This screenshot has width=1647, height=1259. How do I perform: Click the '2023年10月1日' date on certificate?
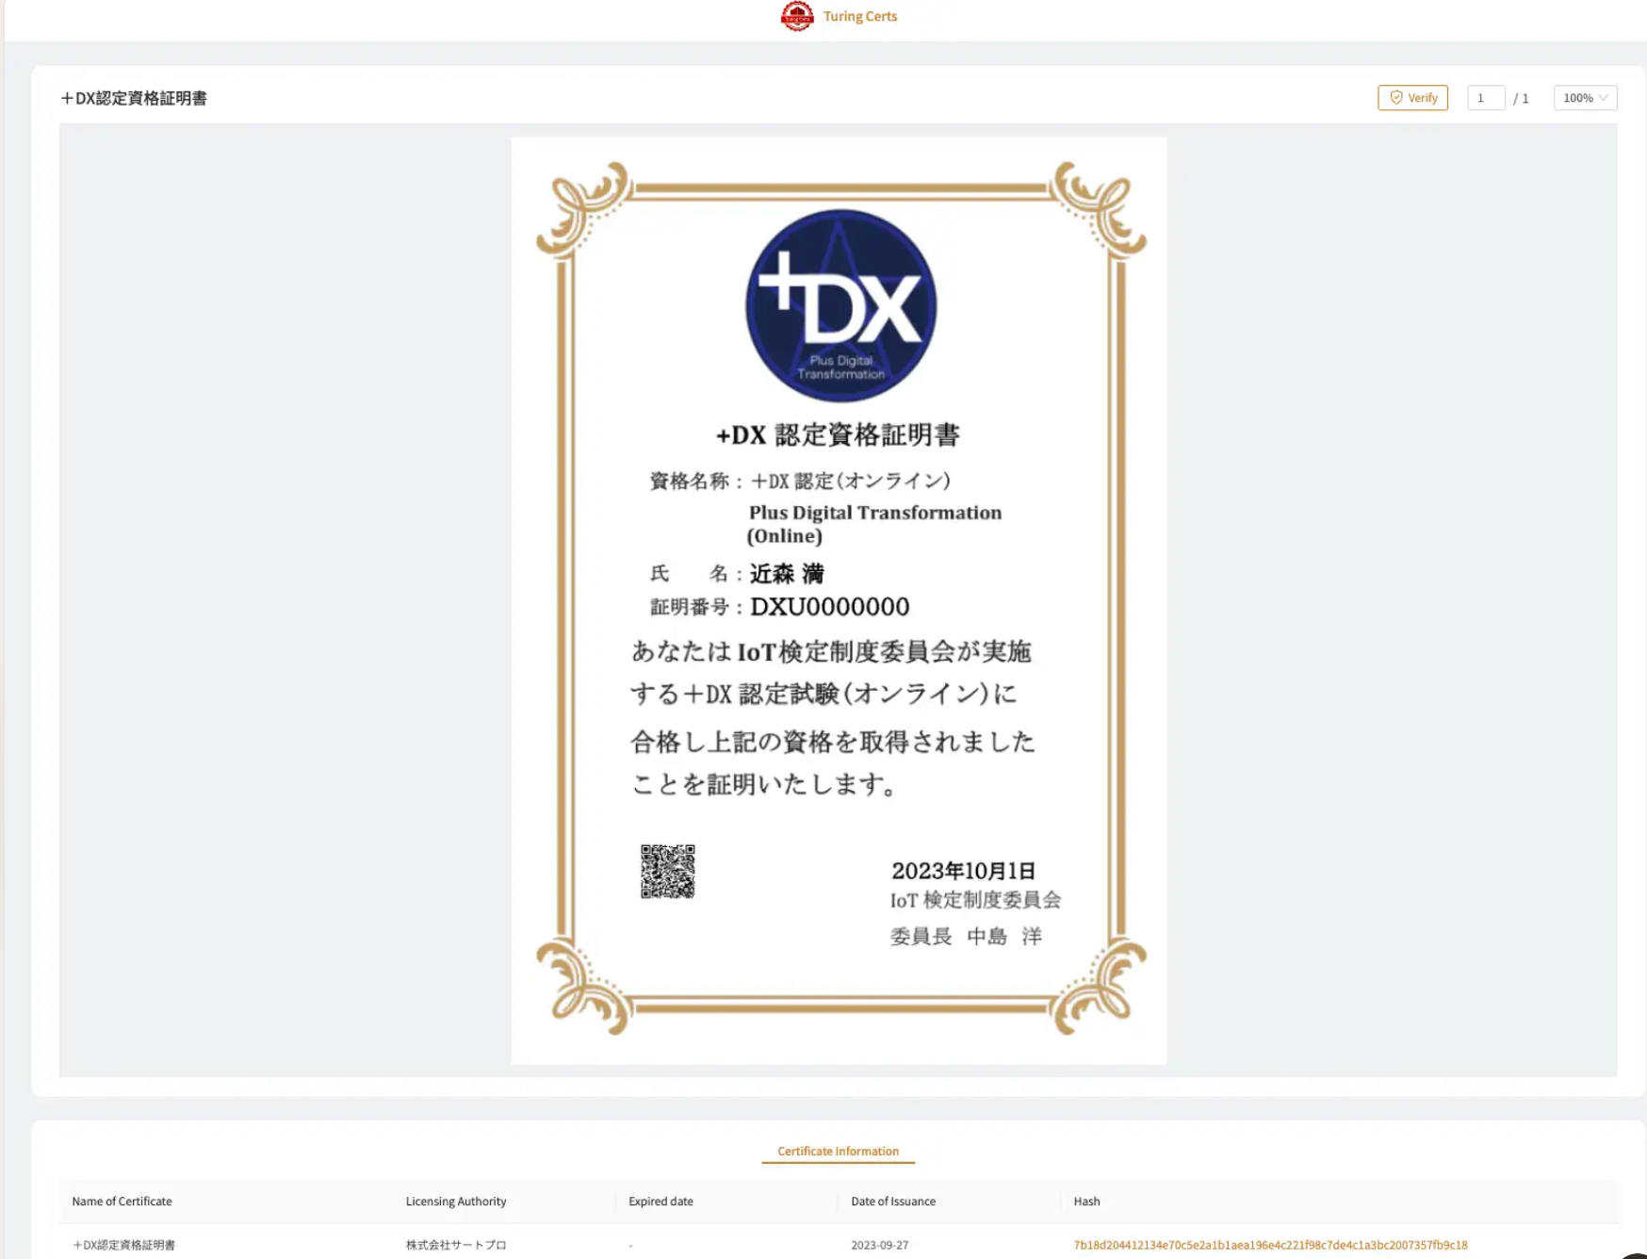pyautogui.click(x=963, y=871)
